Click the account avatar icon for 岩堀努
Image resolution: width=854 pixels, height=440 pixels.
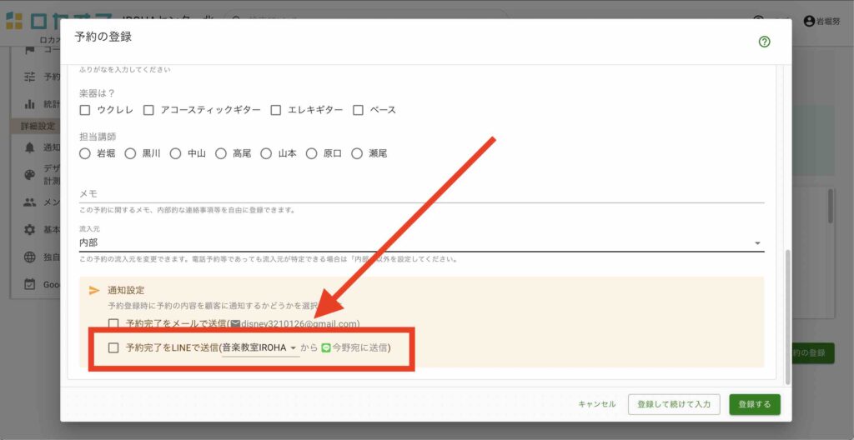click(808, 22)
